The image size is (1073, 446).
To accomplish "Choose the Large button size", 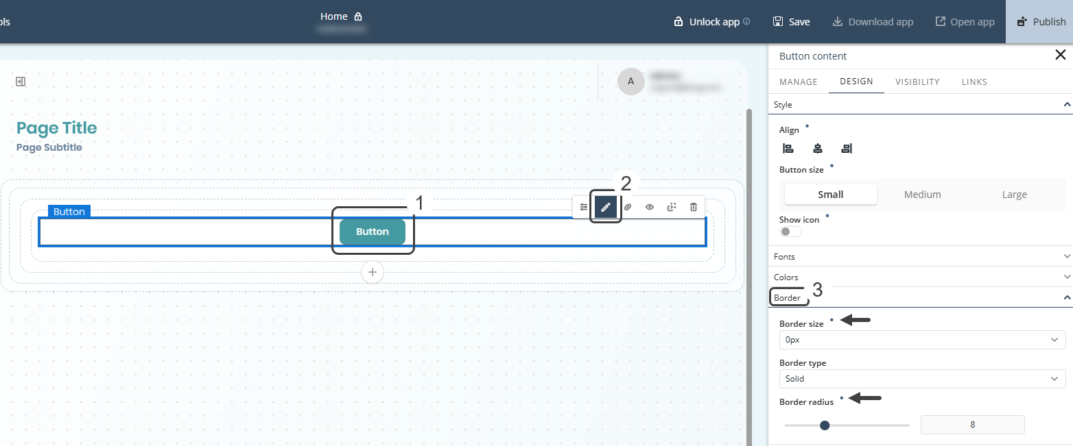I will pos(1014,195).
